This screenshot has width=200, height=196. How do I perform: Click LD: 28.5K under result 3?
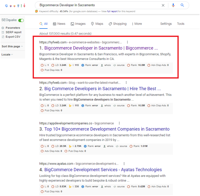pos(59,146)
